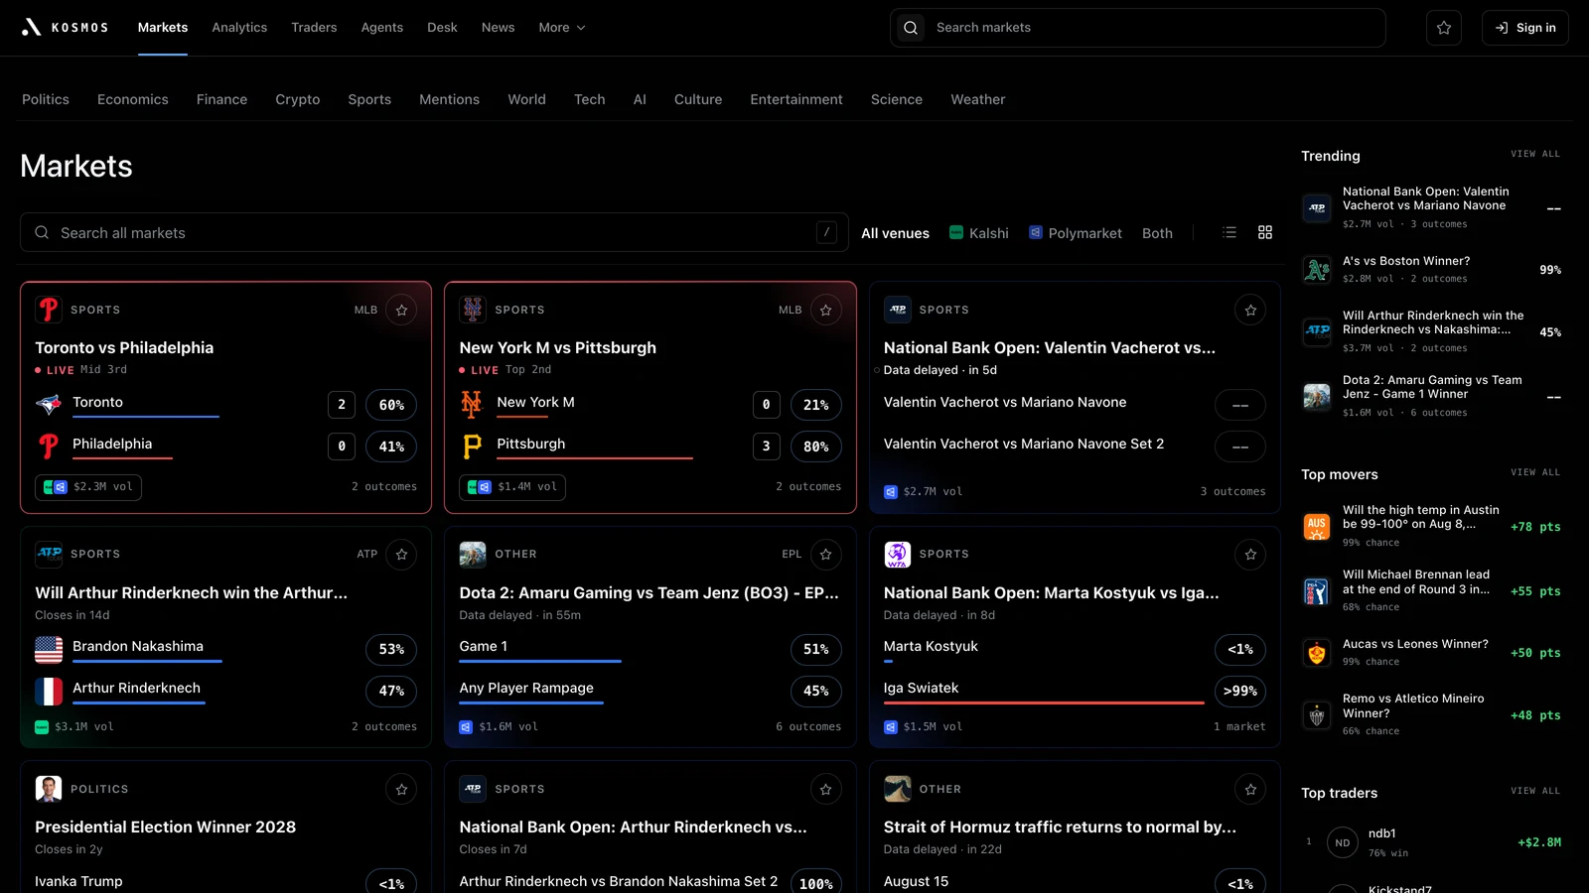Viewport: 1589px width, 893px height.
Task: Filter markets by Kalshi venue
Action: point(979,233)
